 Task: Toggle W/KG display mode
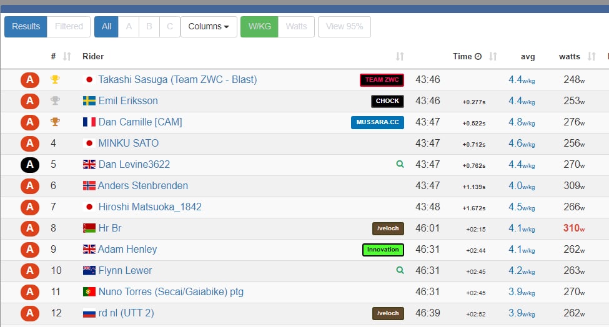tap(259, 27)
